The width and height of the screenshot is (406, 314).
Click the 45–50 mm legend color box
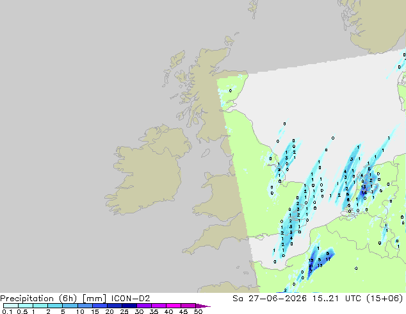(x=188, y=306)
